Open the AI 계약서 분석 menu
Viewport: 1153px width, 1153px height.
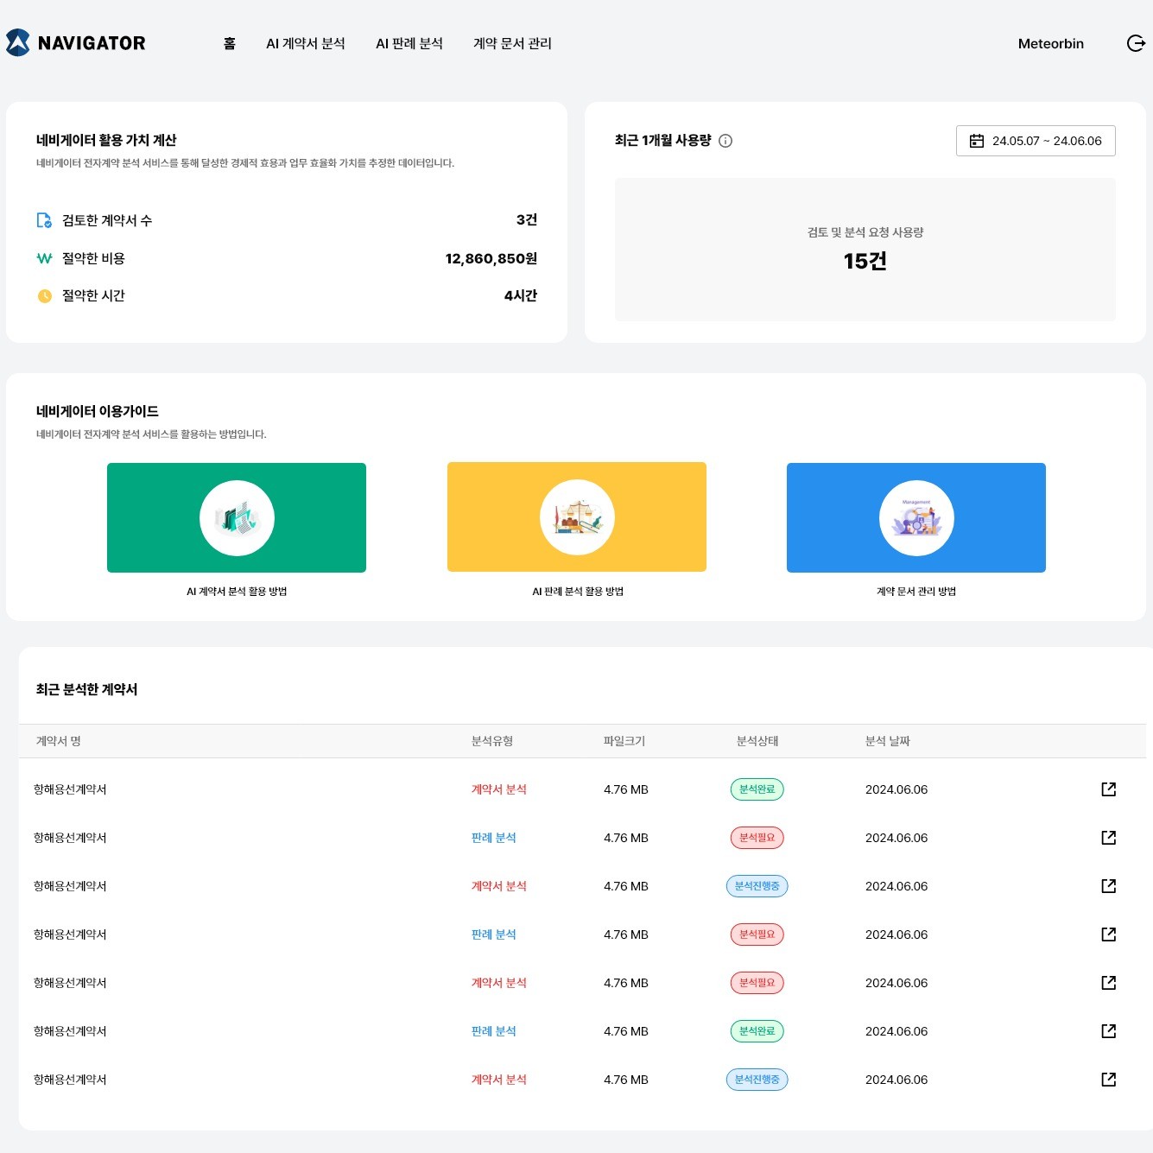306,43
